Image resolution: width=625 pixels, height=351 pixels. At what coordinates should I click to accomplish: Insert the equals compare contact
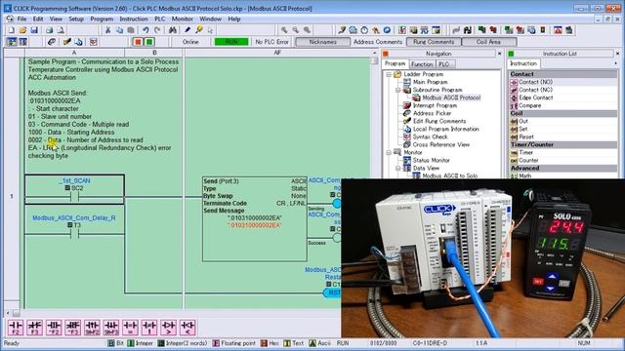(x=130, y=328)
